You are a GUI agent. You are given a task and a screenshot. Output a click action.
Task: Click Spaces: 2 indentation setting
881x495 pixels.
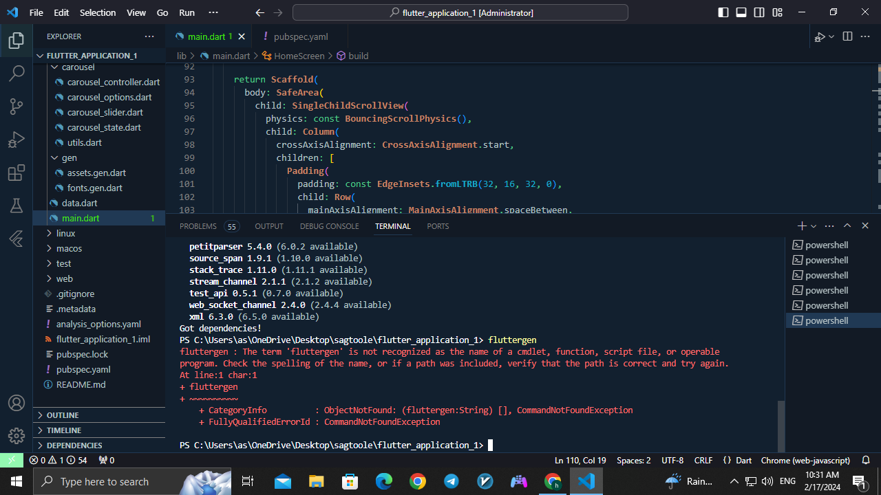pyautogui.click(x=633, y=460)
